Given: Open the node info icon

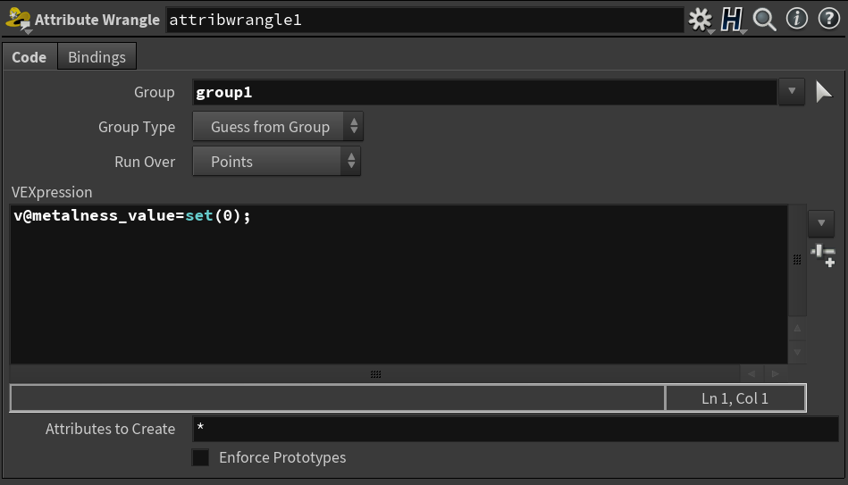Looking at the screenshot, I should (x=797, y=19).
